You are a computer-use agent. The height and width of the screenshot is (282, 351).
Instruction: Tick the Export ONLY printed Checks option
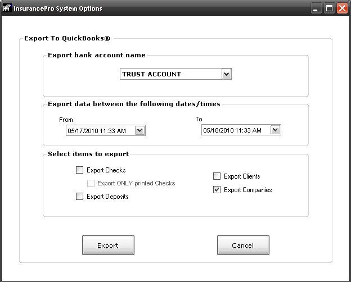(x=91, y=183)
